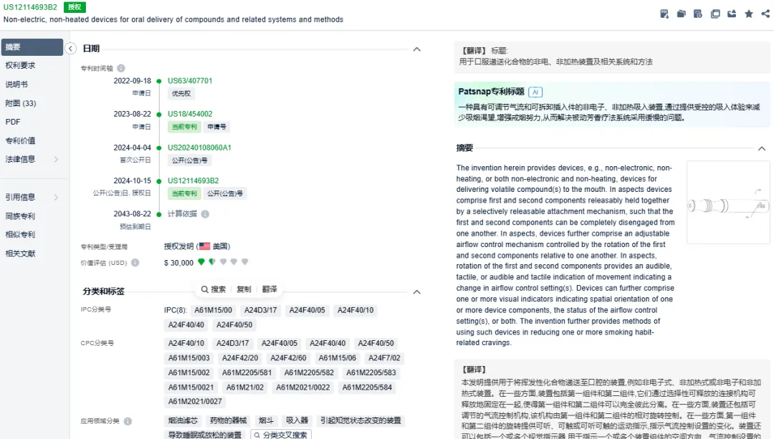The width and height of the screenshot is (774, 439).
Task: Click CPC tag A61M21/02
Action: pos(245,387)
